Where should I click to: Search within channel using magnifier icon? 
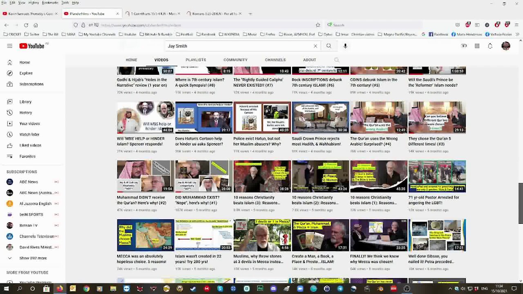pos(337,60)
